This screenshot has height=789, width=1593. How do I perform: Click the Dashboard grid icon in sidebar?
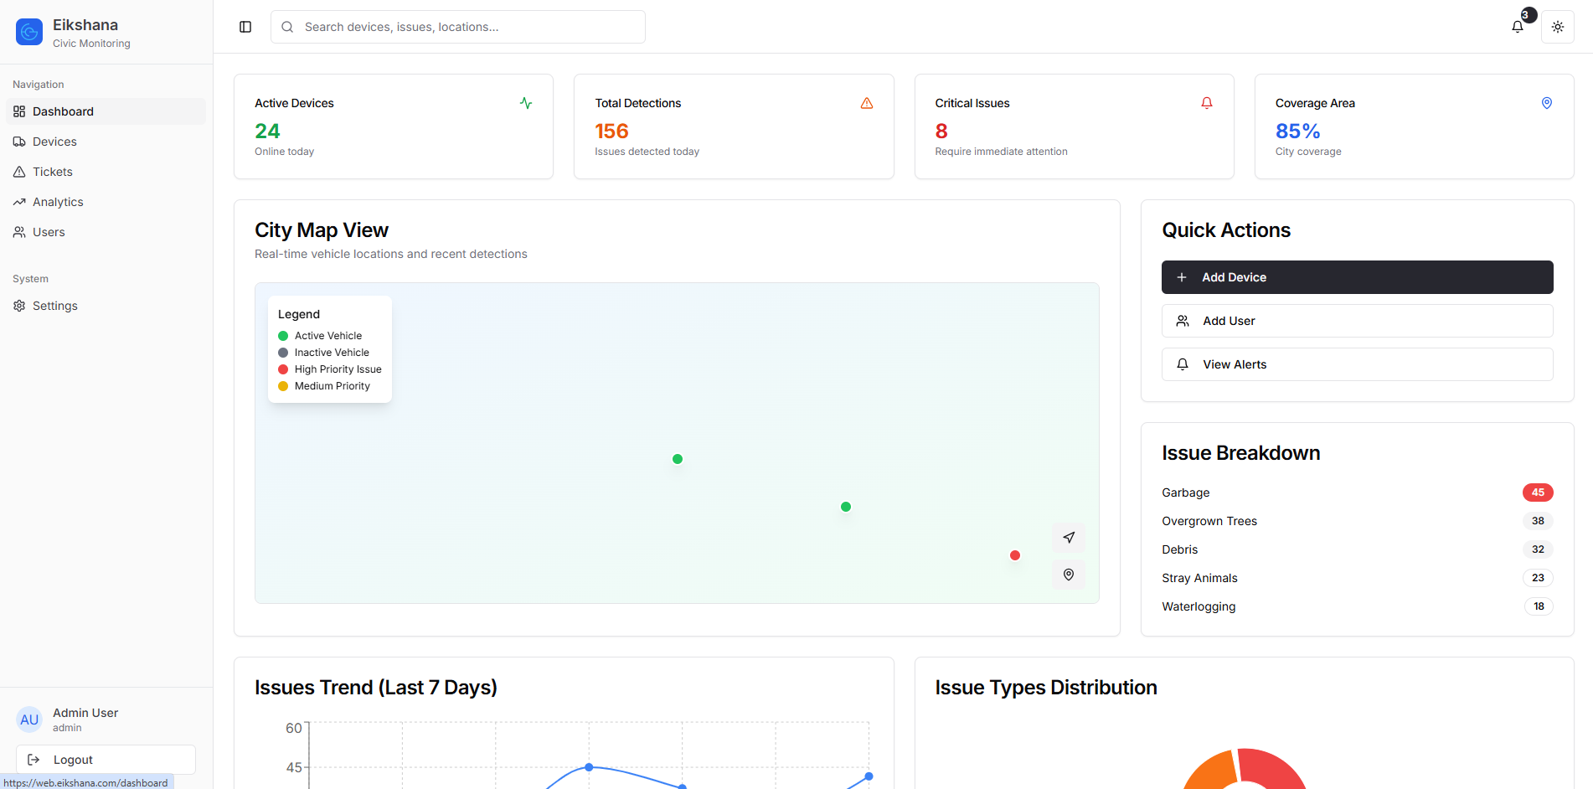coord(19,111)
